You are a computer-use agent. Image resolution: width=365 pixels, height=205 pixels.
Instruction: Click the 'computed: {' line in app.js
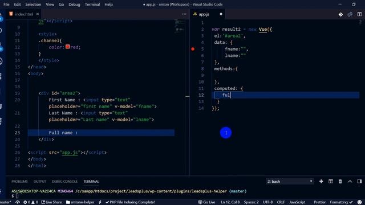(229, 89)
